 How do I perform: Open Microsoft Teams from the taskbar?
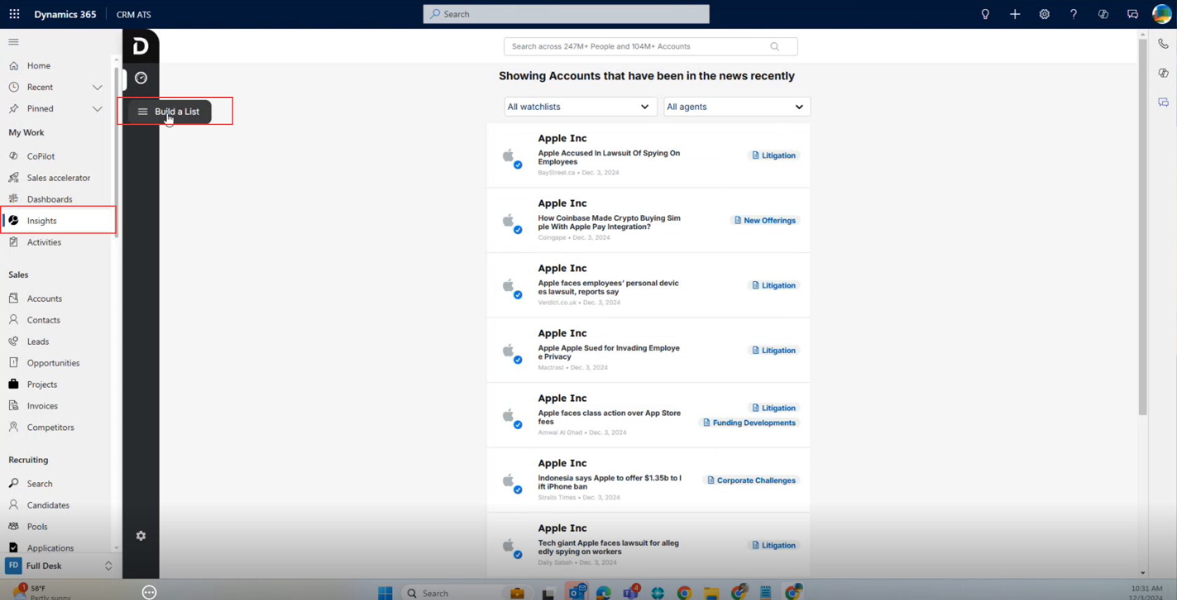pos(631,592)
